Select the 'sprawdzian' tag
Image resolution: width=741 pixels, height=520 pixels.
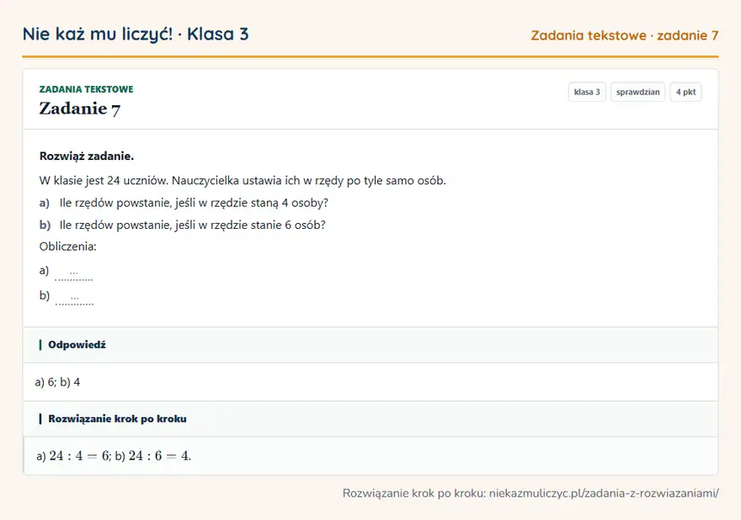tap(637, 92)
